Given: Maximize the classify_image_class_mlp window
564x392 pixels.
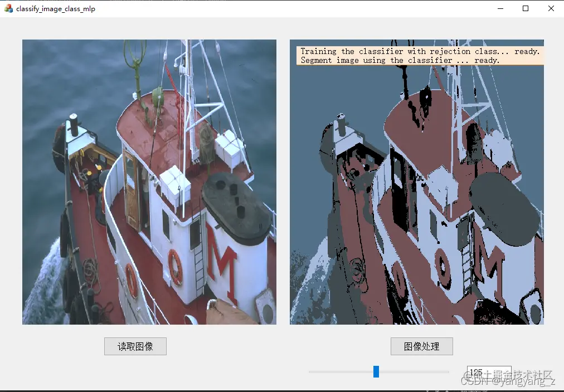Looking at the screenshot, I should tap(526, 8).
